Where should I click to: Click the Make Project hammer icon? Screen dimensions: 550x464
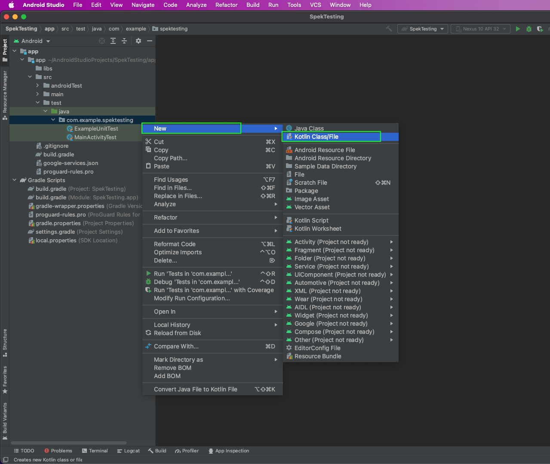389,29
